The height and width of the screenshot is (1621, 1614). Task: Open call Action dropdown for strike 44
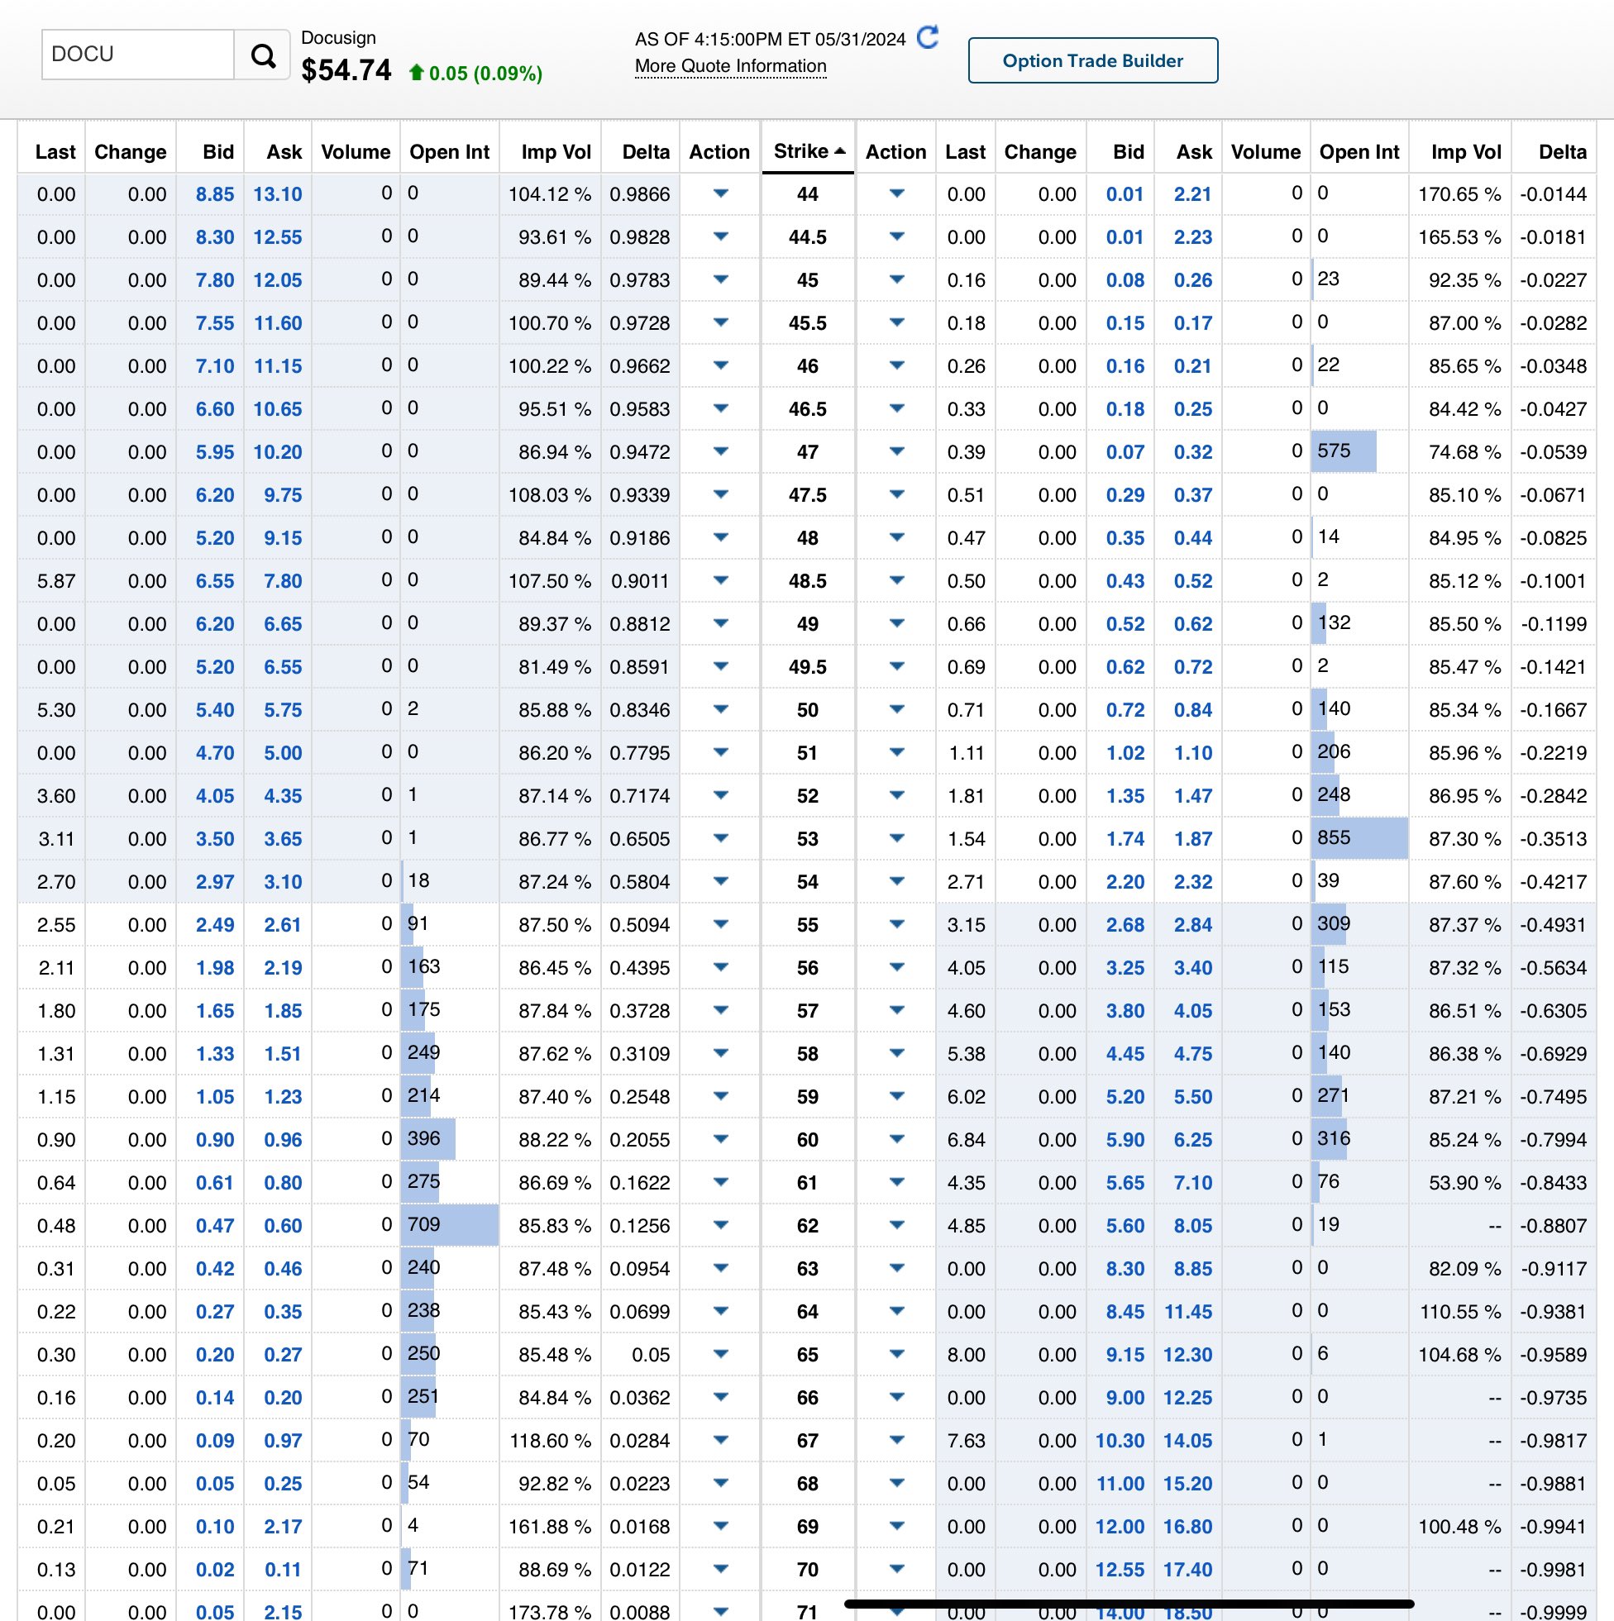(x=720, y=193)
